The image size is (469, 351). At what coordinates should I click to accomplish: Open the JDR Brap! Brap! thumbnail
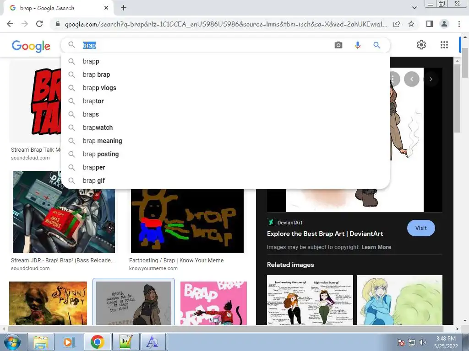[64, 212]
